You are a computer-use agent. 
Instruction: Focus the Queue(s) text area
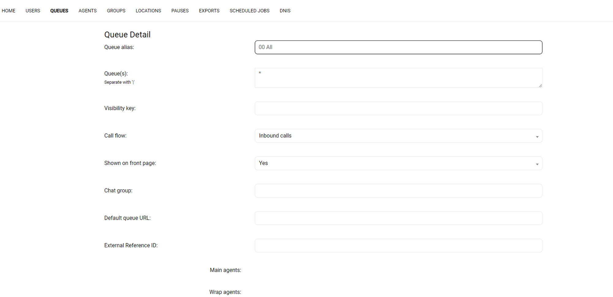pyautogui.click(x=398, y=78)
